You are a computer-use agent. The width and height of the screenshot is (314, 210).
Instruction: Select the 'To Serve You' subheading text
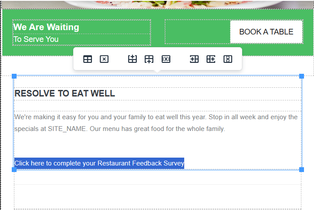pyautogui.click(x=36, y=39)
